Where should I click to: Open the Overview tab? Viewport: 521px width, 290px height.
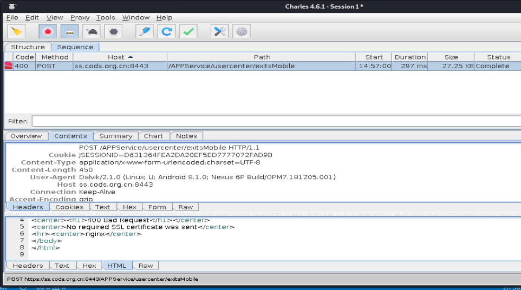26,136
